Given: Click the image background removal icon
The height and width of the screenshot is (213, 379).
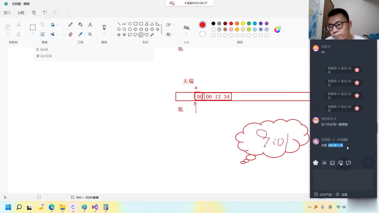Looking at the screenshot, I should click(43, 34).
